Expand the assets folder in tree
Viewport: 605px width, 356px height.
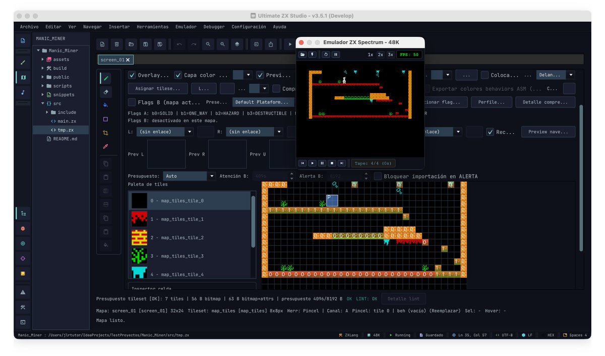click(43, 59)
